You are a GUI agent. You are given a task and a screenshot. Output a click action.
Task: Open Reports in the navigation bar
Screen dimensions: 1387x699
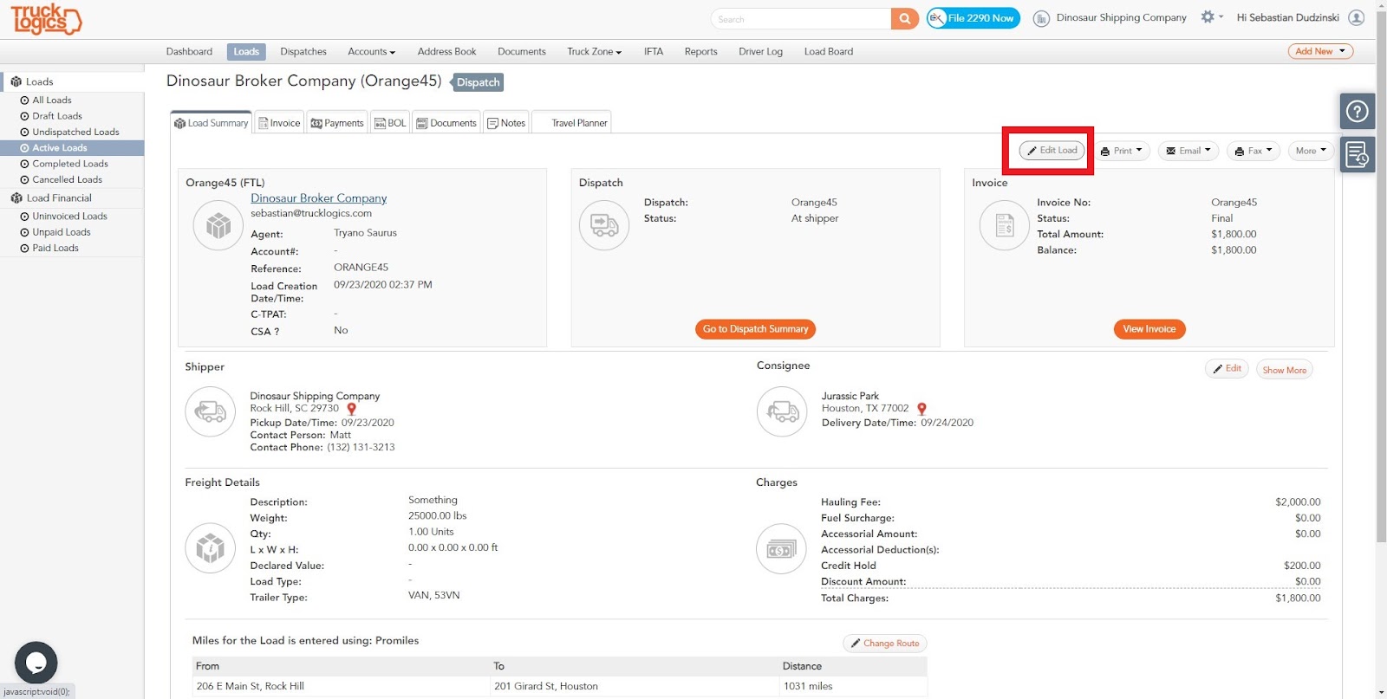pyautogui.click(x=700, y=52)
